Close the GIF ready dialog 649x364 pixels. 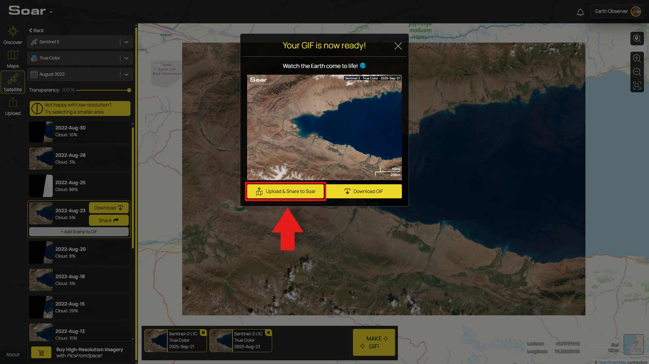click(x=398, y=46)
